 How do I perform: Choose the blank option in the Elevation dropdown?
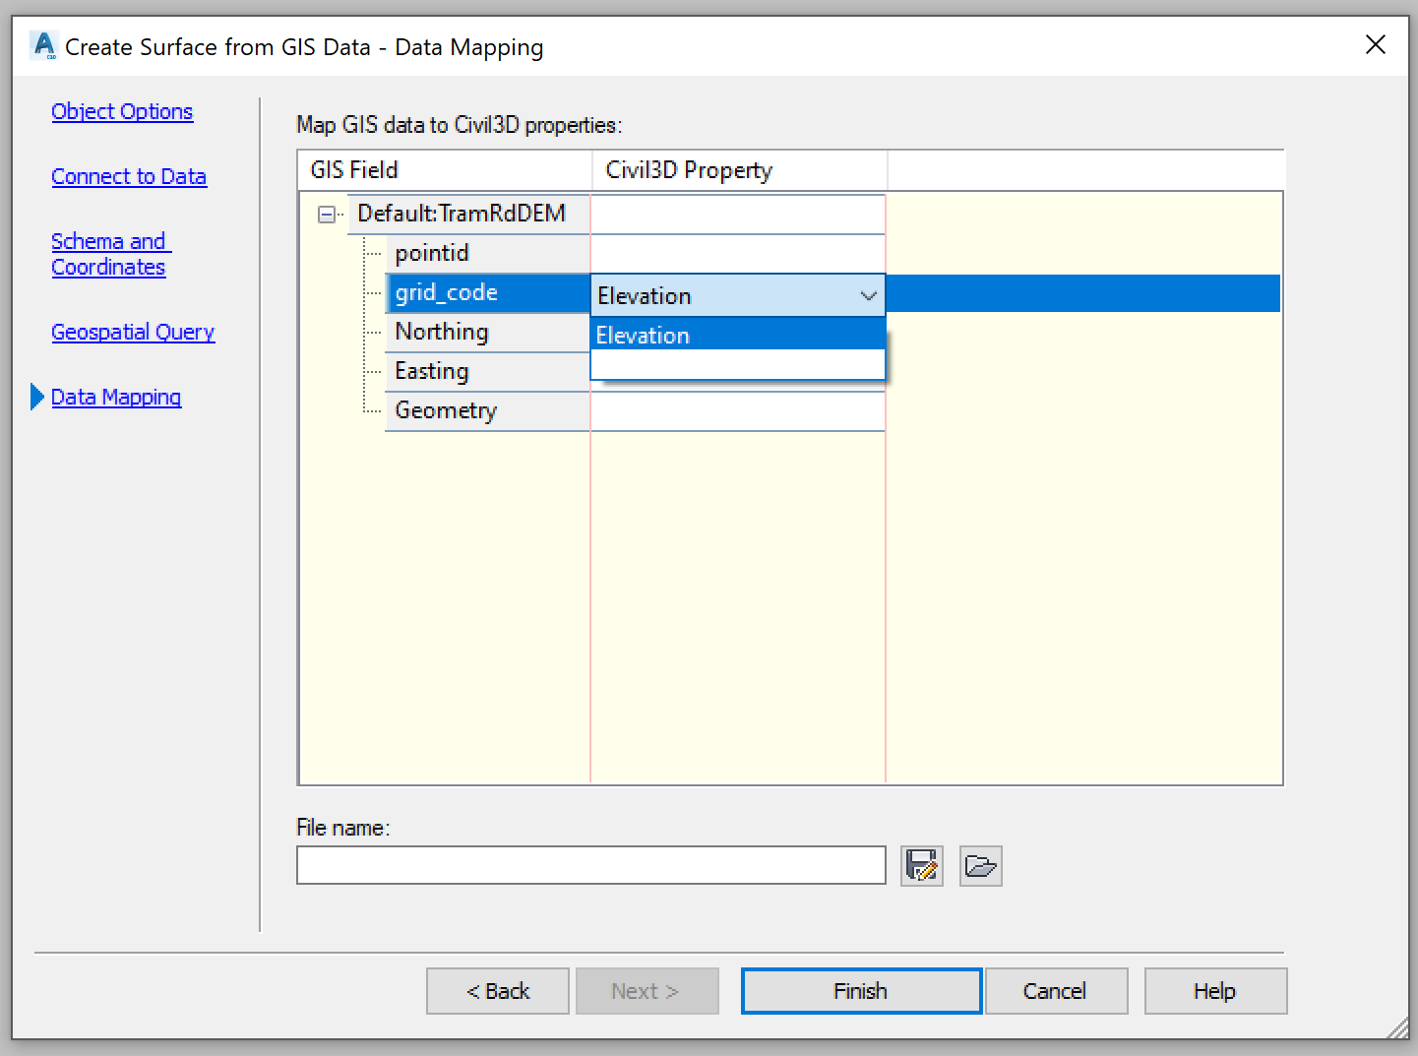coord(738,365)
